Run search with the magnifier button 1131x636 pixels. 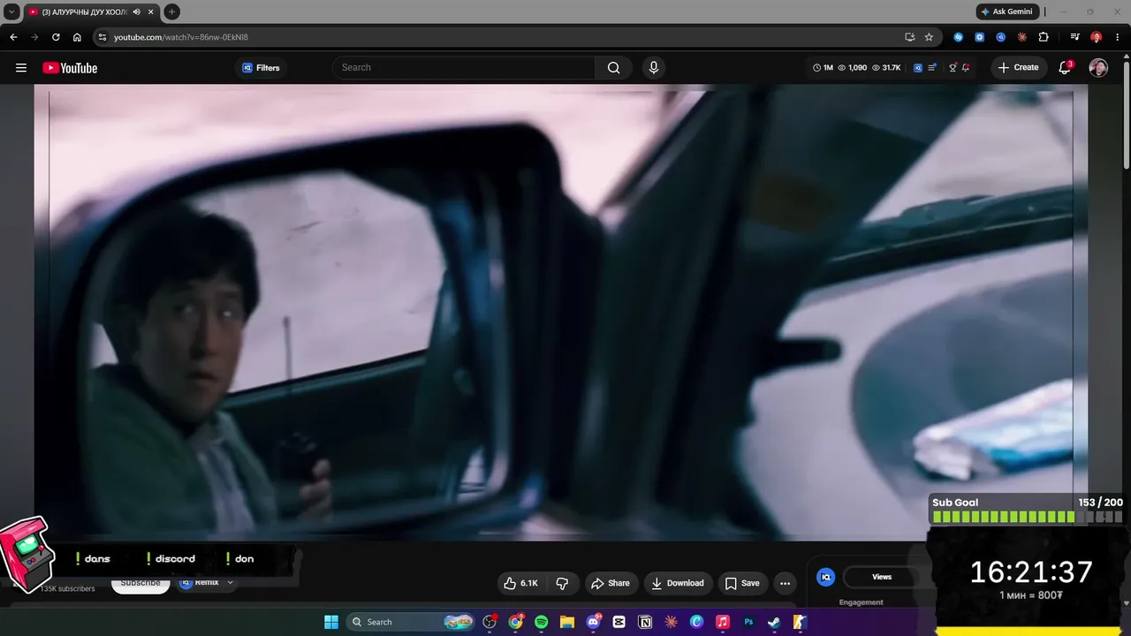[613, 68]
